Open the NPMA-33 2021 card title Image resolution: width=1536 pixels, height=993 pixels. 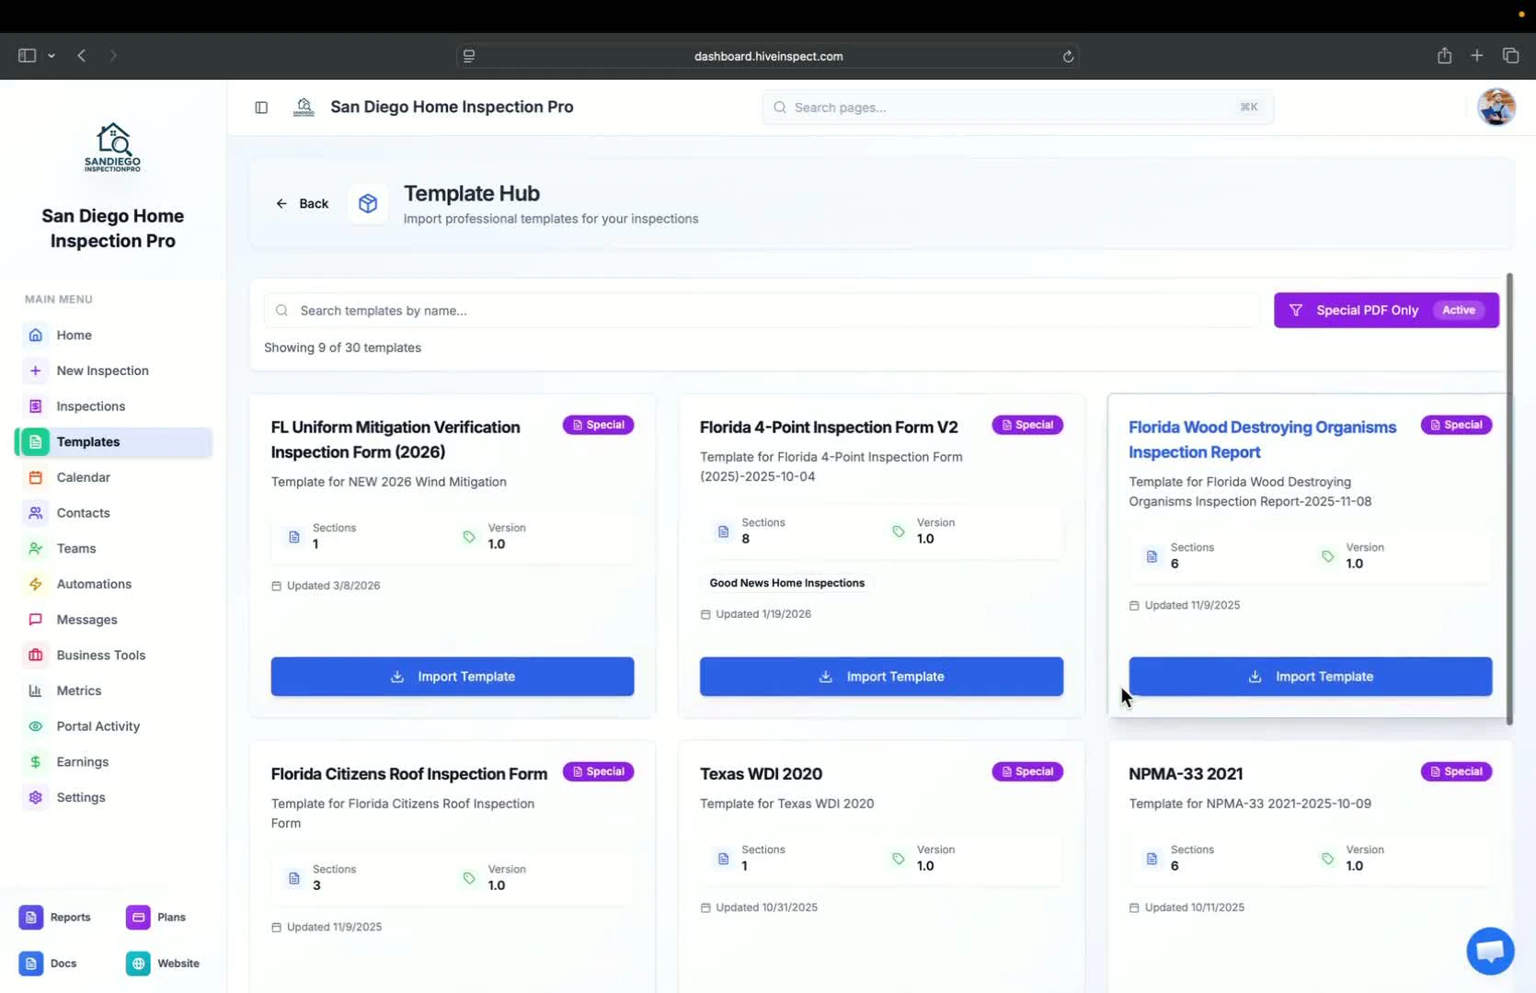[1186, 774]
